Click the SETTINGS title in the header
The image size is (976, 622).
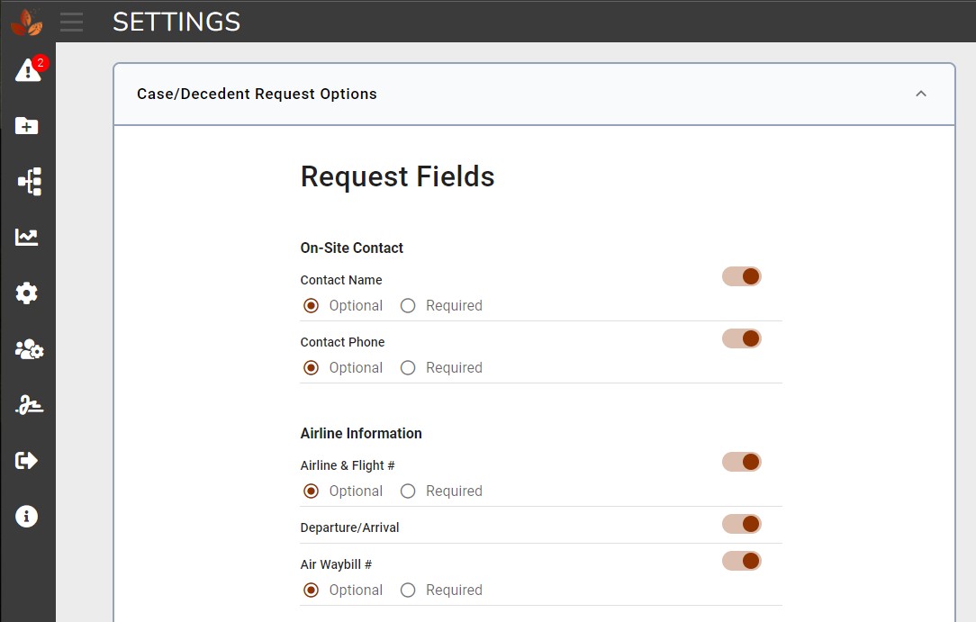[x=176, y=22]
